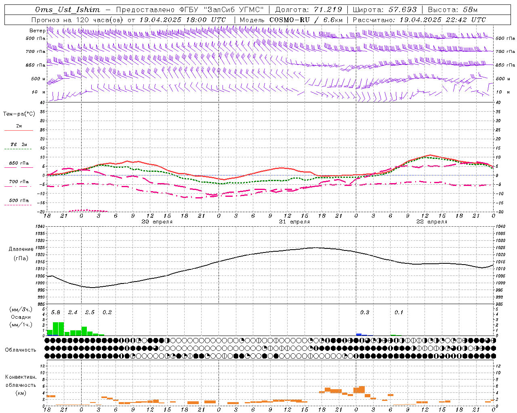Click the '(мм/1ч.)' precipitation unit label
517x413 pixels.
pos(21,325)
